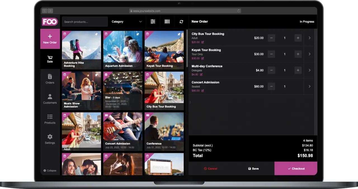Unpin the Kayak Tour Booking tile

click(179, 34)
